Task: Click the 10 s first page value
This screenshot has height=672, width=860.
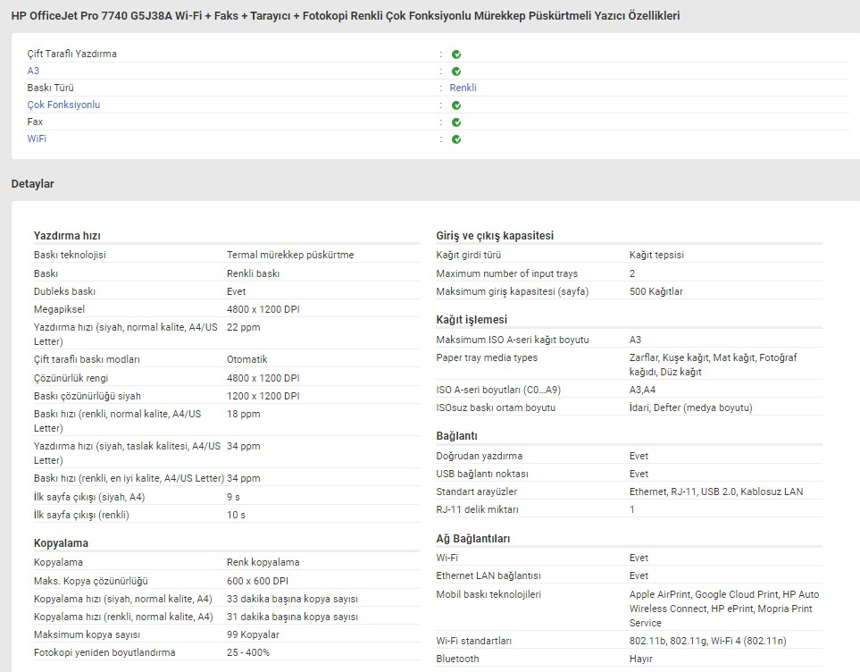Action: 236,515
